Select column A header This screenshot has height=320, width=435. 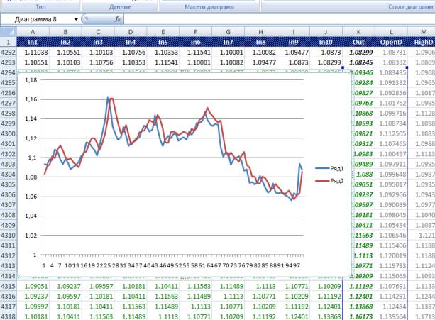[x=33, y=32]
